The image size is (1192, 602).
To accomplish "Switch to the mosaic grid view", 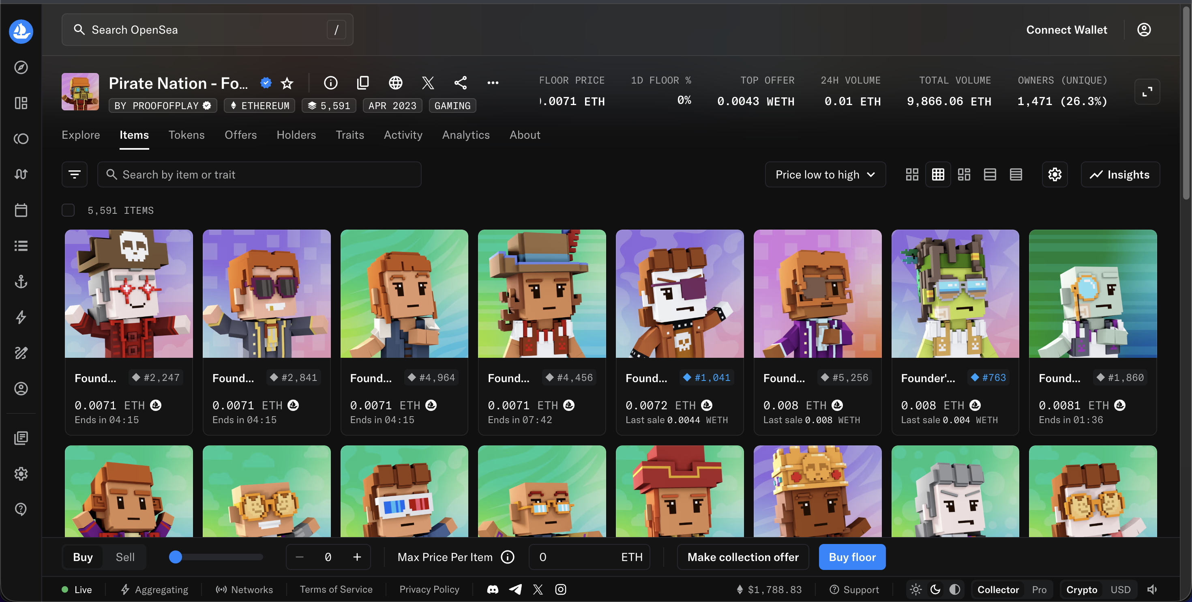I will (964, 174).
